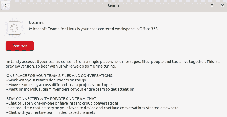Click the teams application placeholder icon

coord(14,28)
